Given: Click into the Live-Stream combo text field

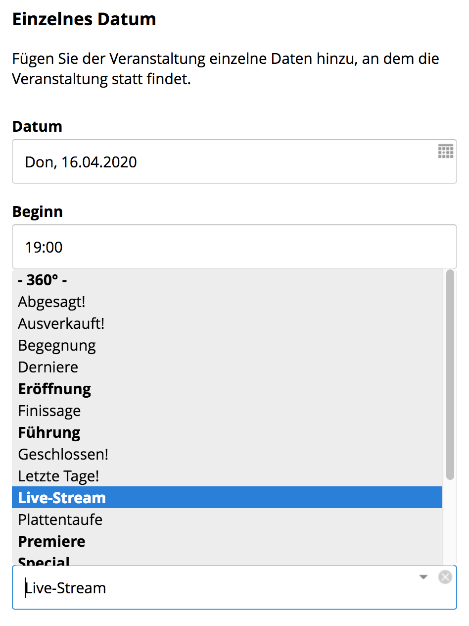Looking at the screenshot, I should [218, 587].
